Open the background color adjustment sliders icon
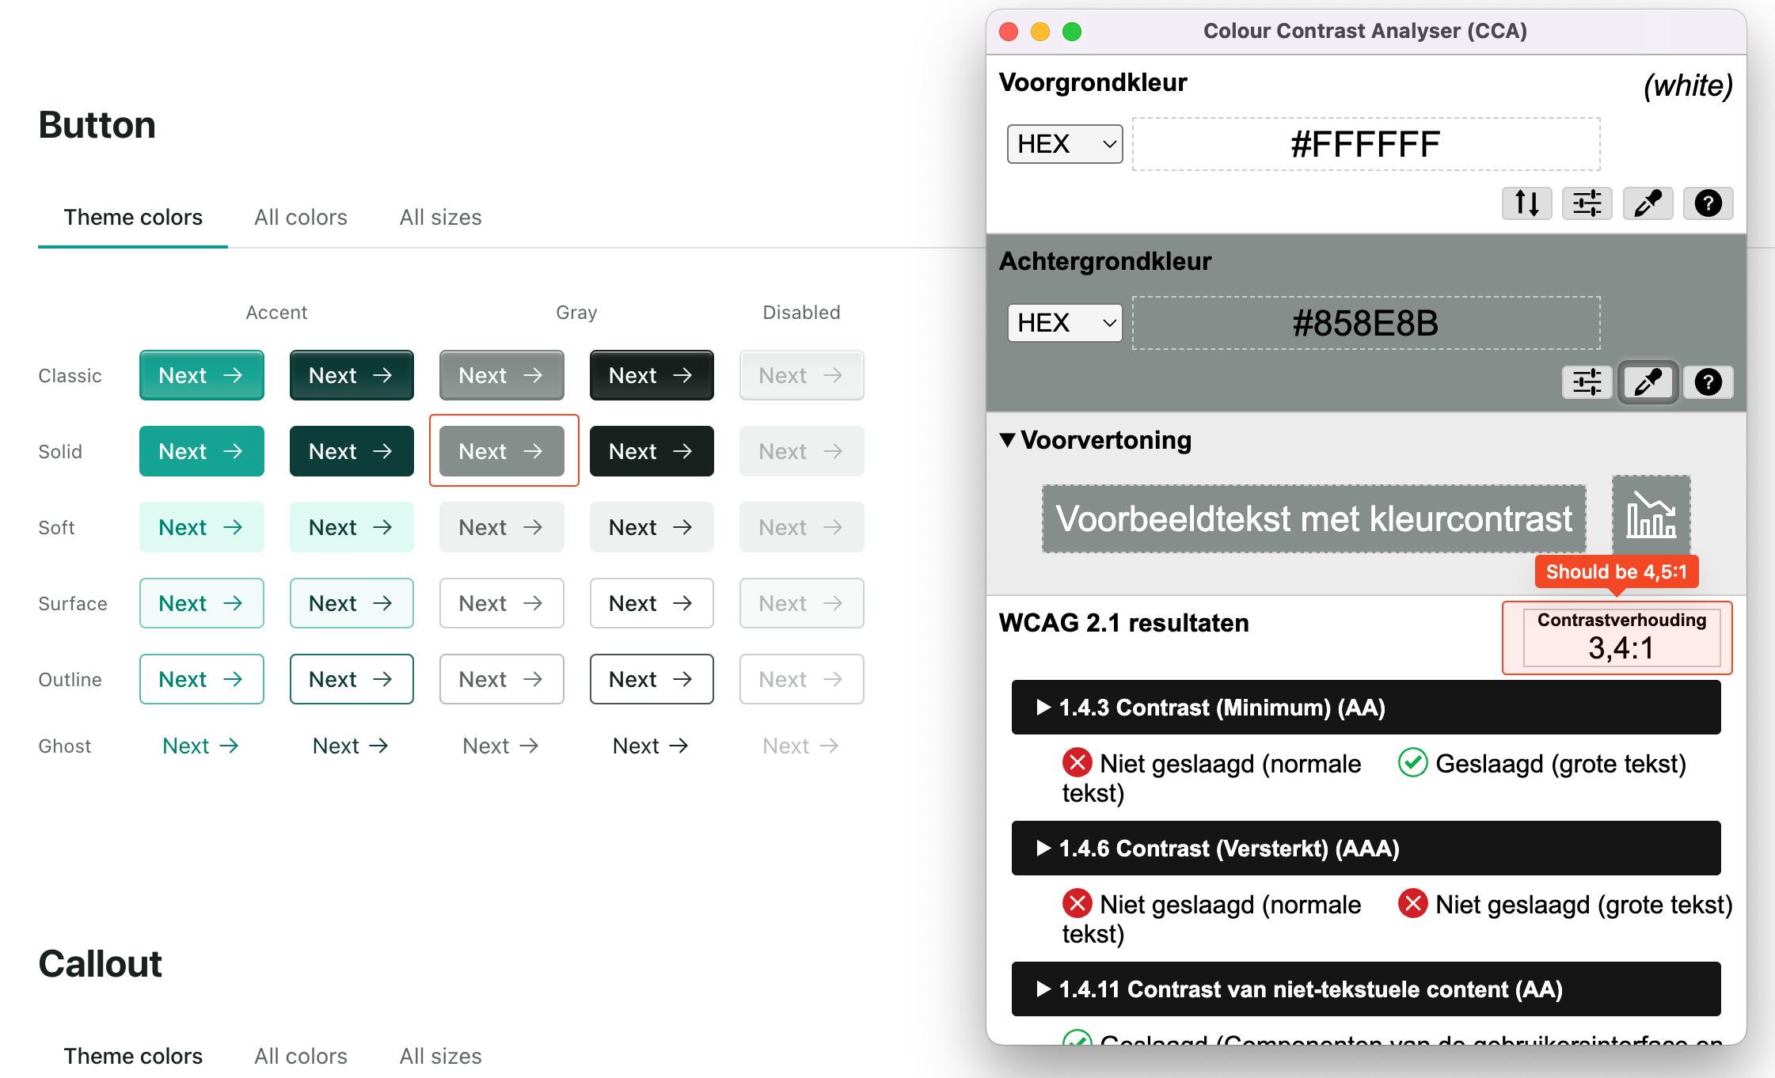Screen dimensions: 1775x1078 click(1587, 382)
